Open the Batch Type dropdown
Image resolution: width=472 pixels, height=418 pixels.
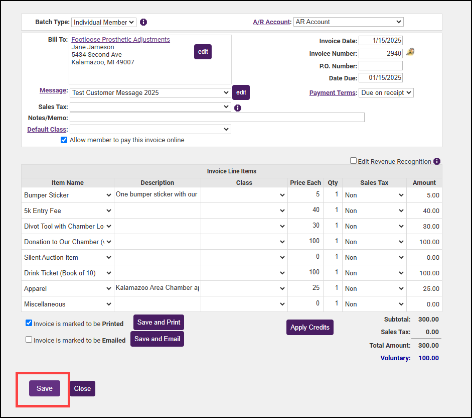tap(104, 22)
